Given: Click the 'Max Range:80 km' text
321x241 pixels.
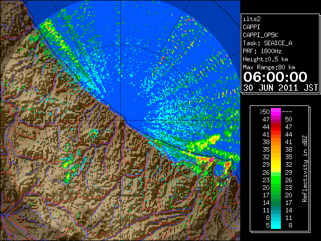Looking at the screenshot, I should 269,67.
